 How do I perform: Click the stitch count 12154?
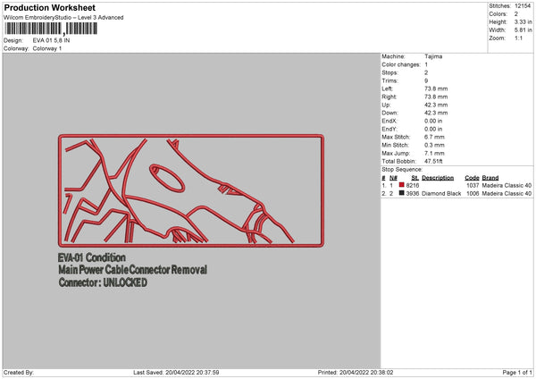point(523,6)
